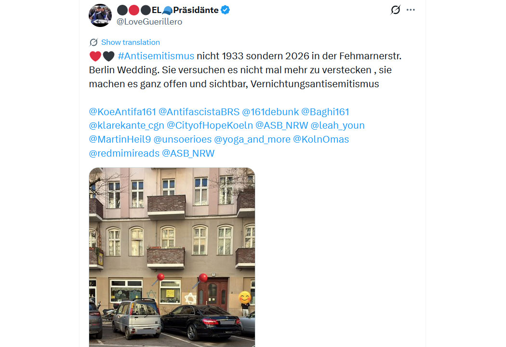Screen dimensions: 506x347
Task: Visit the @KoeAntifa161 mention
Action: tap(122, 112)
